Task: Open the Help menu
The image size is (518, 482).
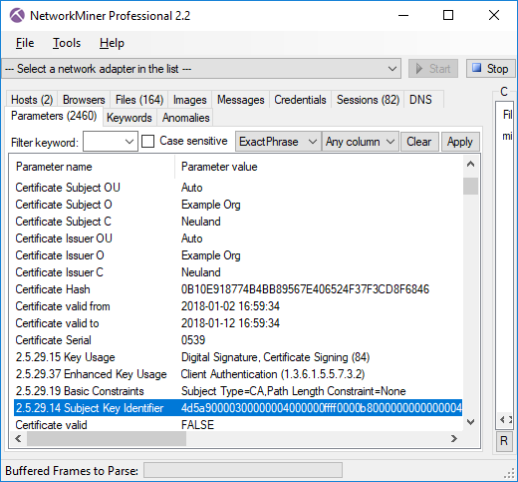Action: pyautogui.click(x=112, y=43)
